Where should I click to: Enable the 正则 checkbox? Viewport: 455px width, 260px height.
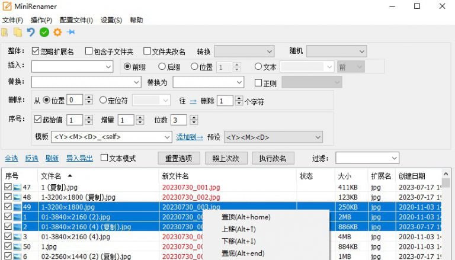pyautogui.click(x=258, y=83)
